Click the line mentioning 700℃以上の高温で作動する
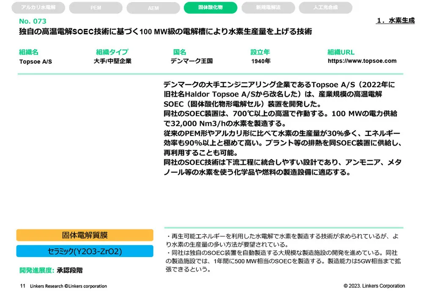The height and width of the screenshot is (293, 423). (x=280, y=114)
